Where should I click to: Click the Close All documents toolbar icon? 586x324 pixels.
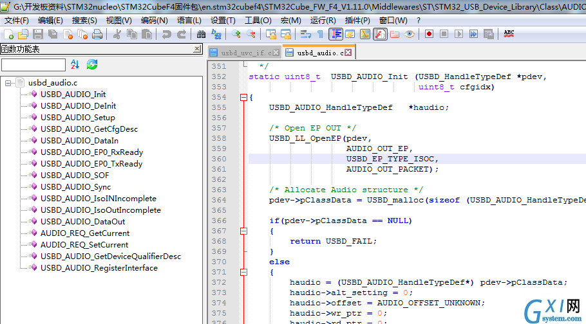pos(82,34)
